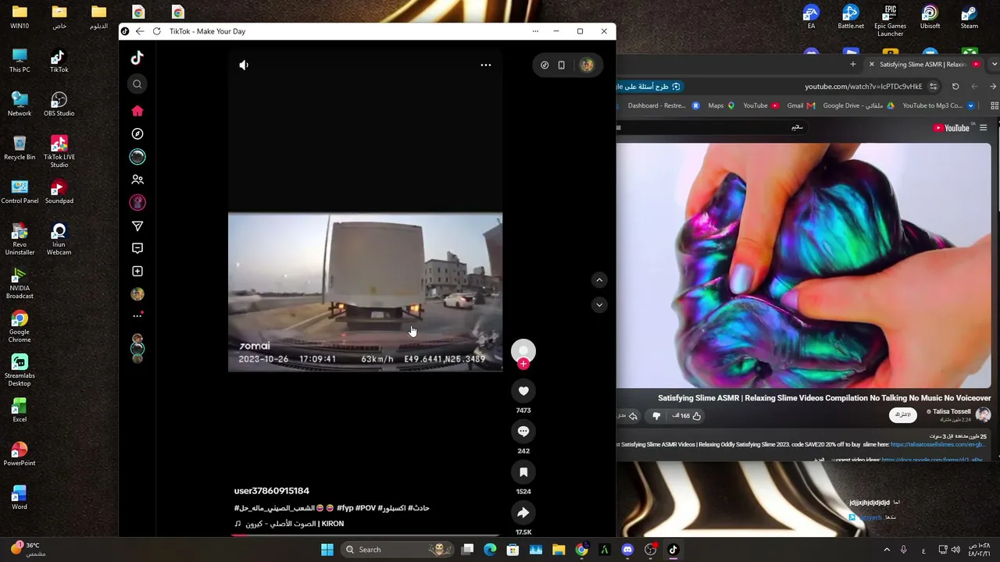Viewport: 1000px width, 562px height.
Task: Go to the next TikTok video
Action: [599, 304]
